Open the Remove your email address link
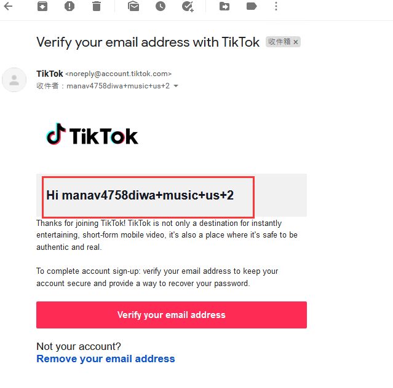The width and height of the screenshot is (393, 388). (106, 359)
